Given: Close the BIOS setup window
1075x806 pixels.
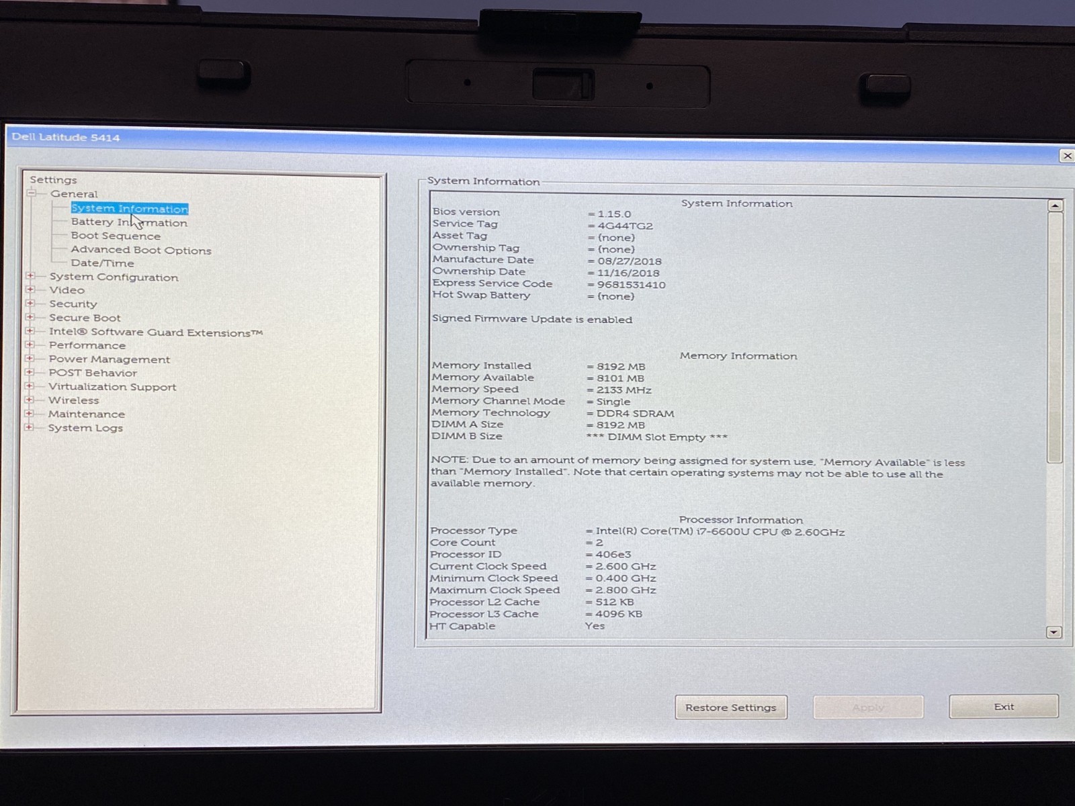Looking at the screenshot, I should point(1067,156).
